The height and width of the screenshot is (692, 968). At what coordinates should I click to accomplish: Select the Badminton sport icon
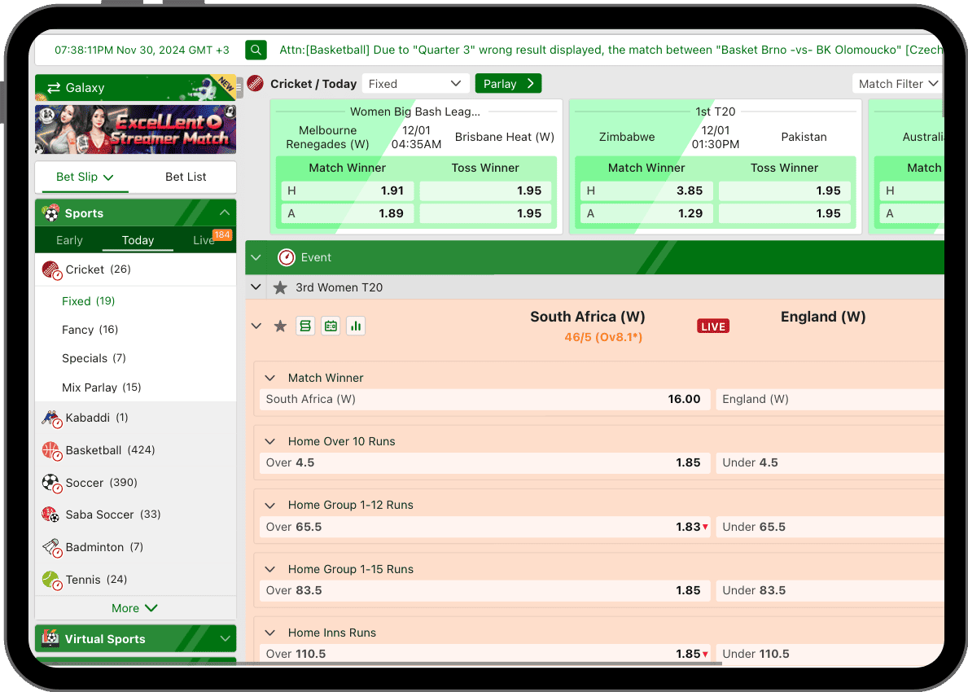pyautogui.click(x=51, y=547)
